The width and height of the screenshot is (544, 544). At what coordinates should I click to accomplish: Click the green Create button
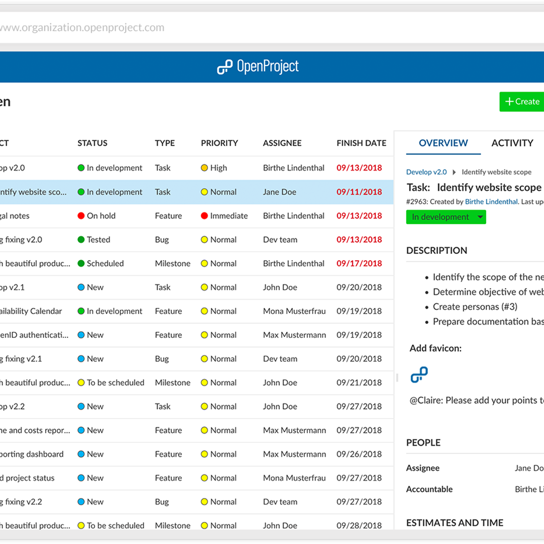522,102
